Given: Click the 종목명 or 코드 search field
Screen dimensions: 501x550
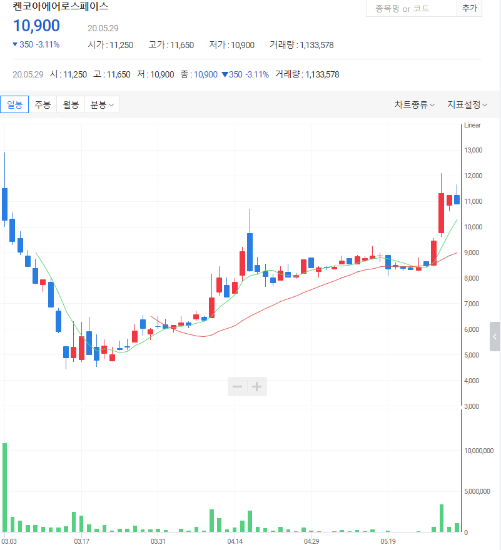Looking at the screenshot, I should (411, 8).
